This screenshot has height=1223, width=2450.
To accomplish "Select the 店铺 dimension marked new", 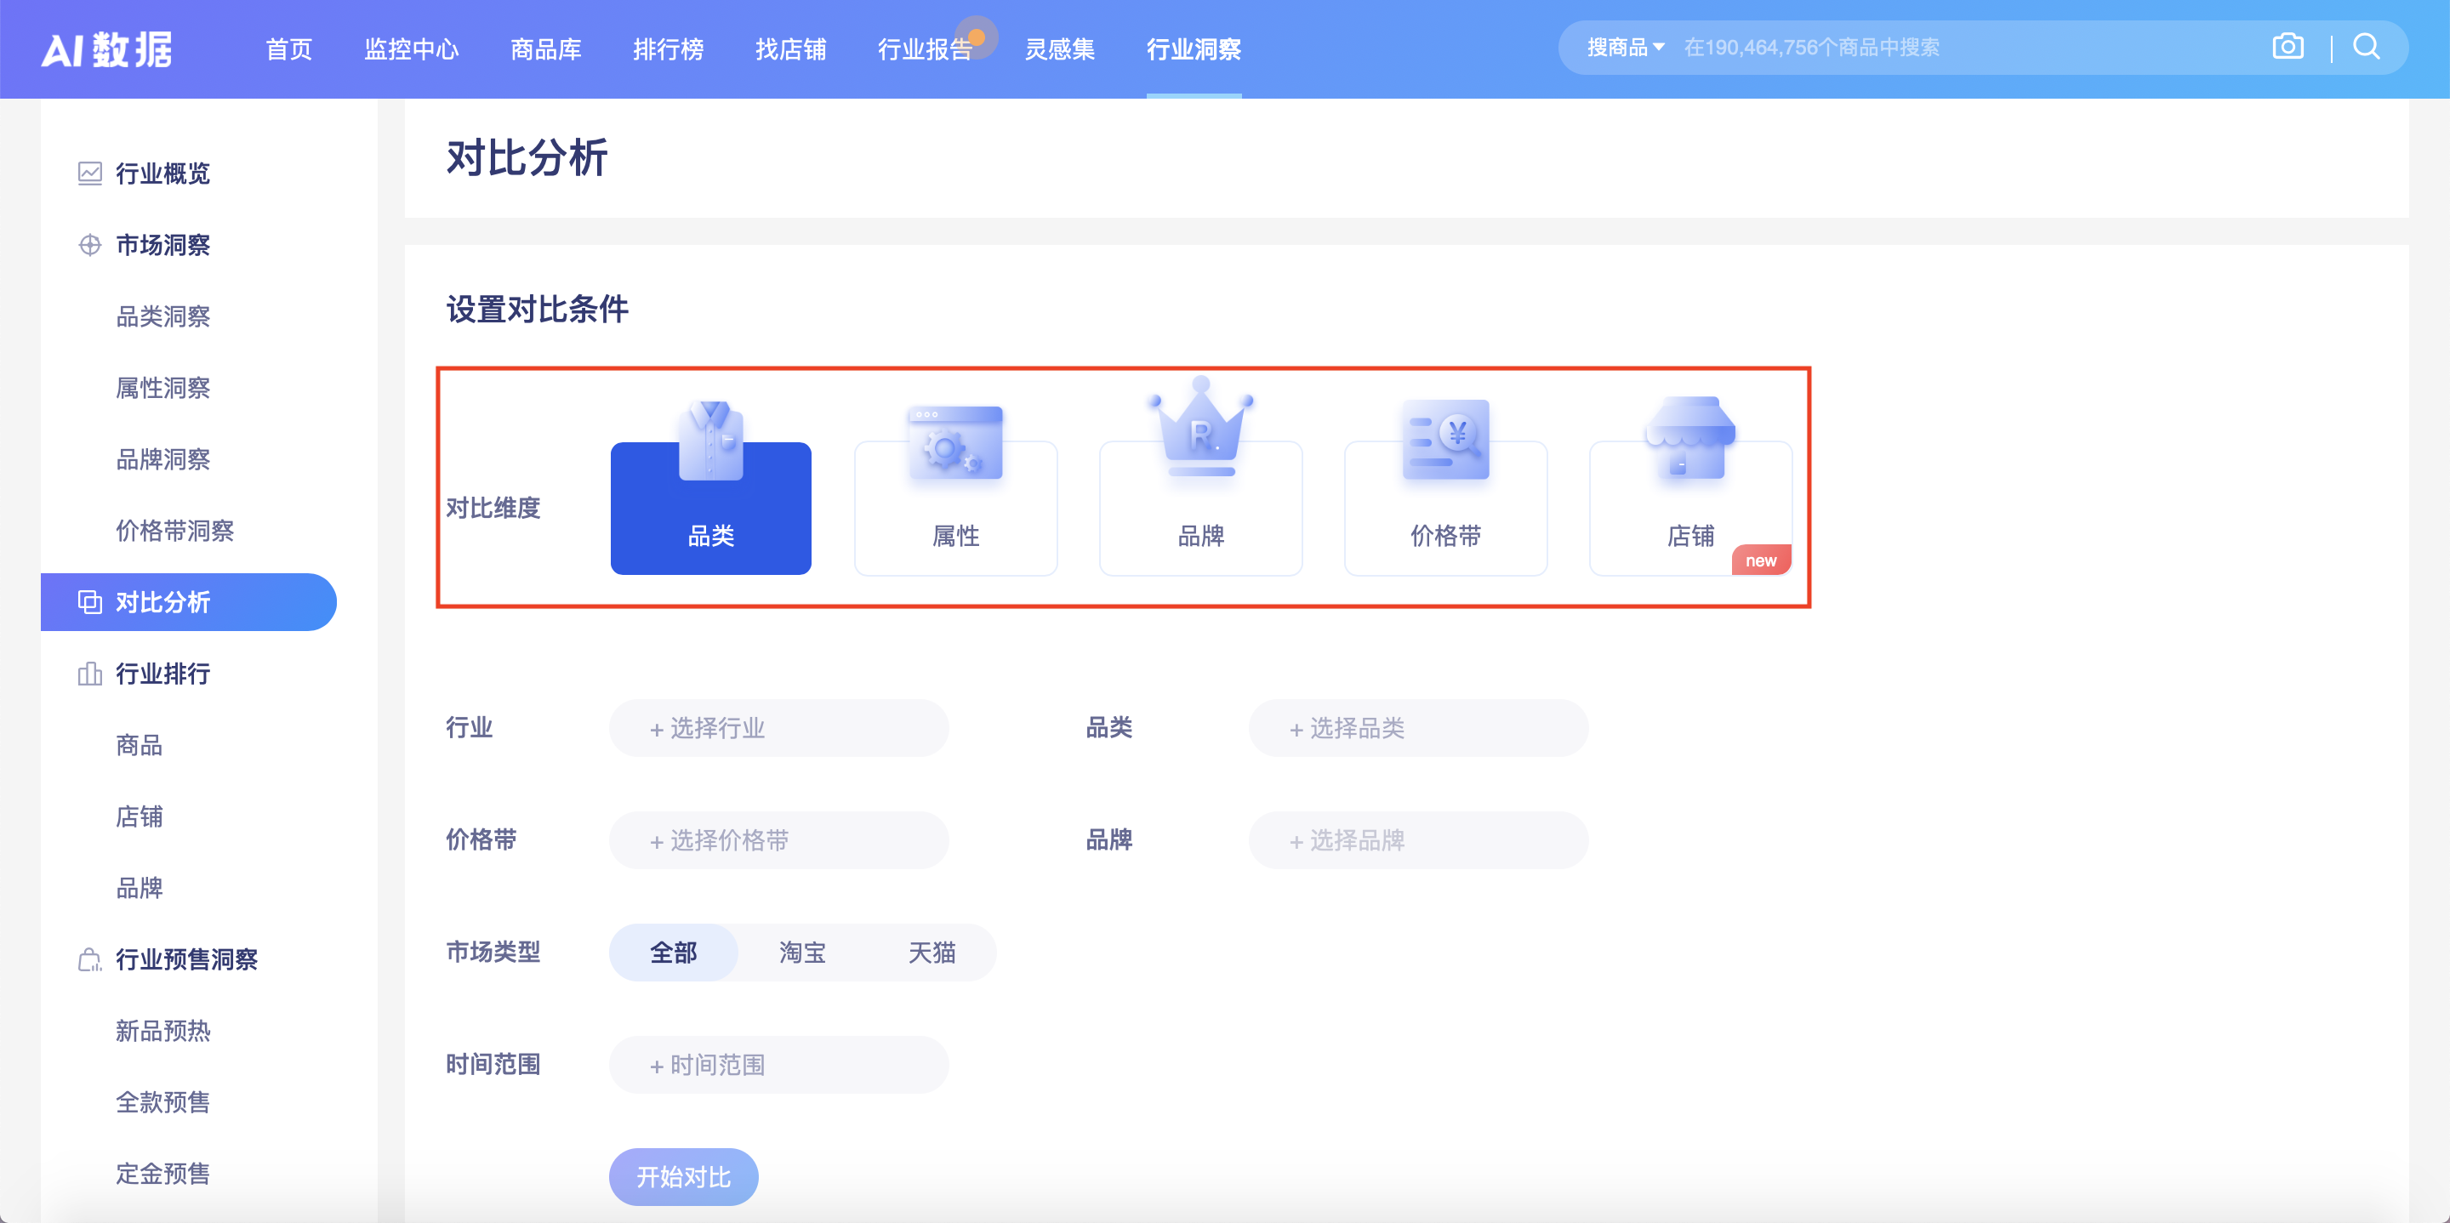I will (x=1690, y=507).
